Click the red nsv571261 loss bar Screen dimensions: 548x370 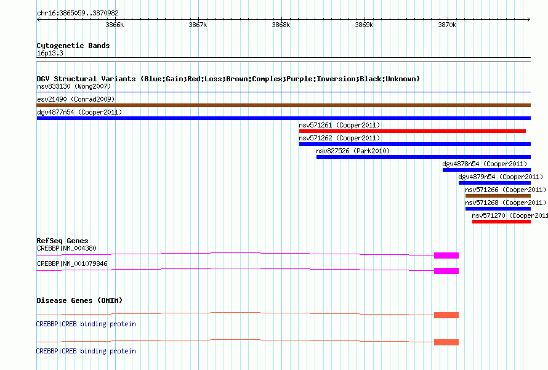tap(413, 131)
